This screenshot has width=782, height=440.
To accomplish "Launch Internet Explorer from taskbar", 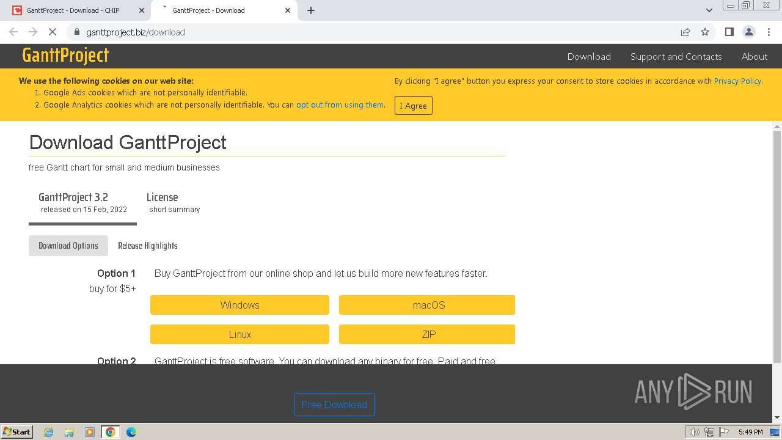I will point(49,432).
